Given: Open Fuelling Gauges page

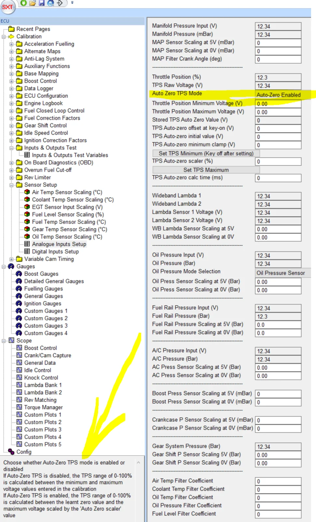Looking at the screenshot, I should coord(44,289).
